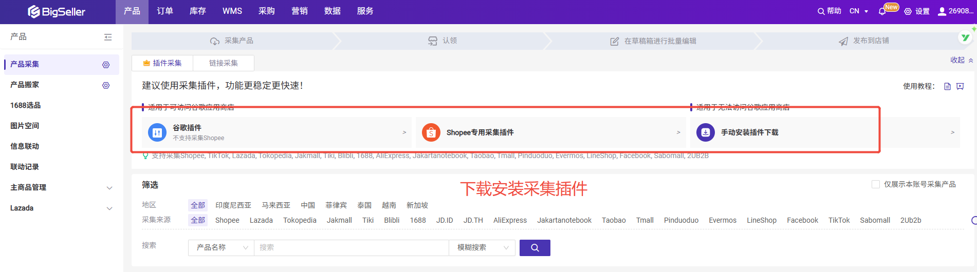Image resolution: width=977 pixels, height=272 pixels.
Task: Open the 订单 top menu
Action: [x=164, y=11]
